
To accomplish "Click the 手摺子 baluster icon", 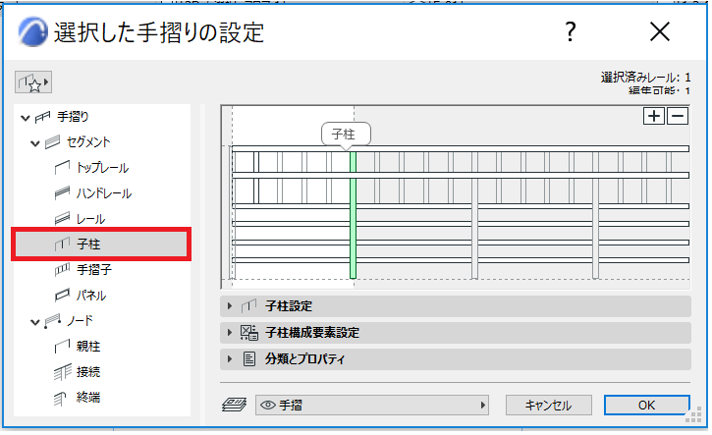I will 62,270.
